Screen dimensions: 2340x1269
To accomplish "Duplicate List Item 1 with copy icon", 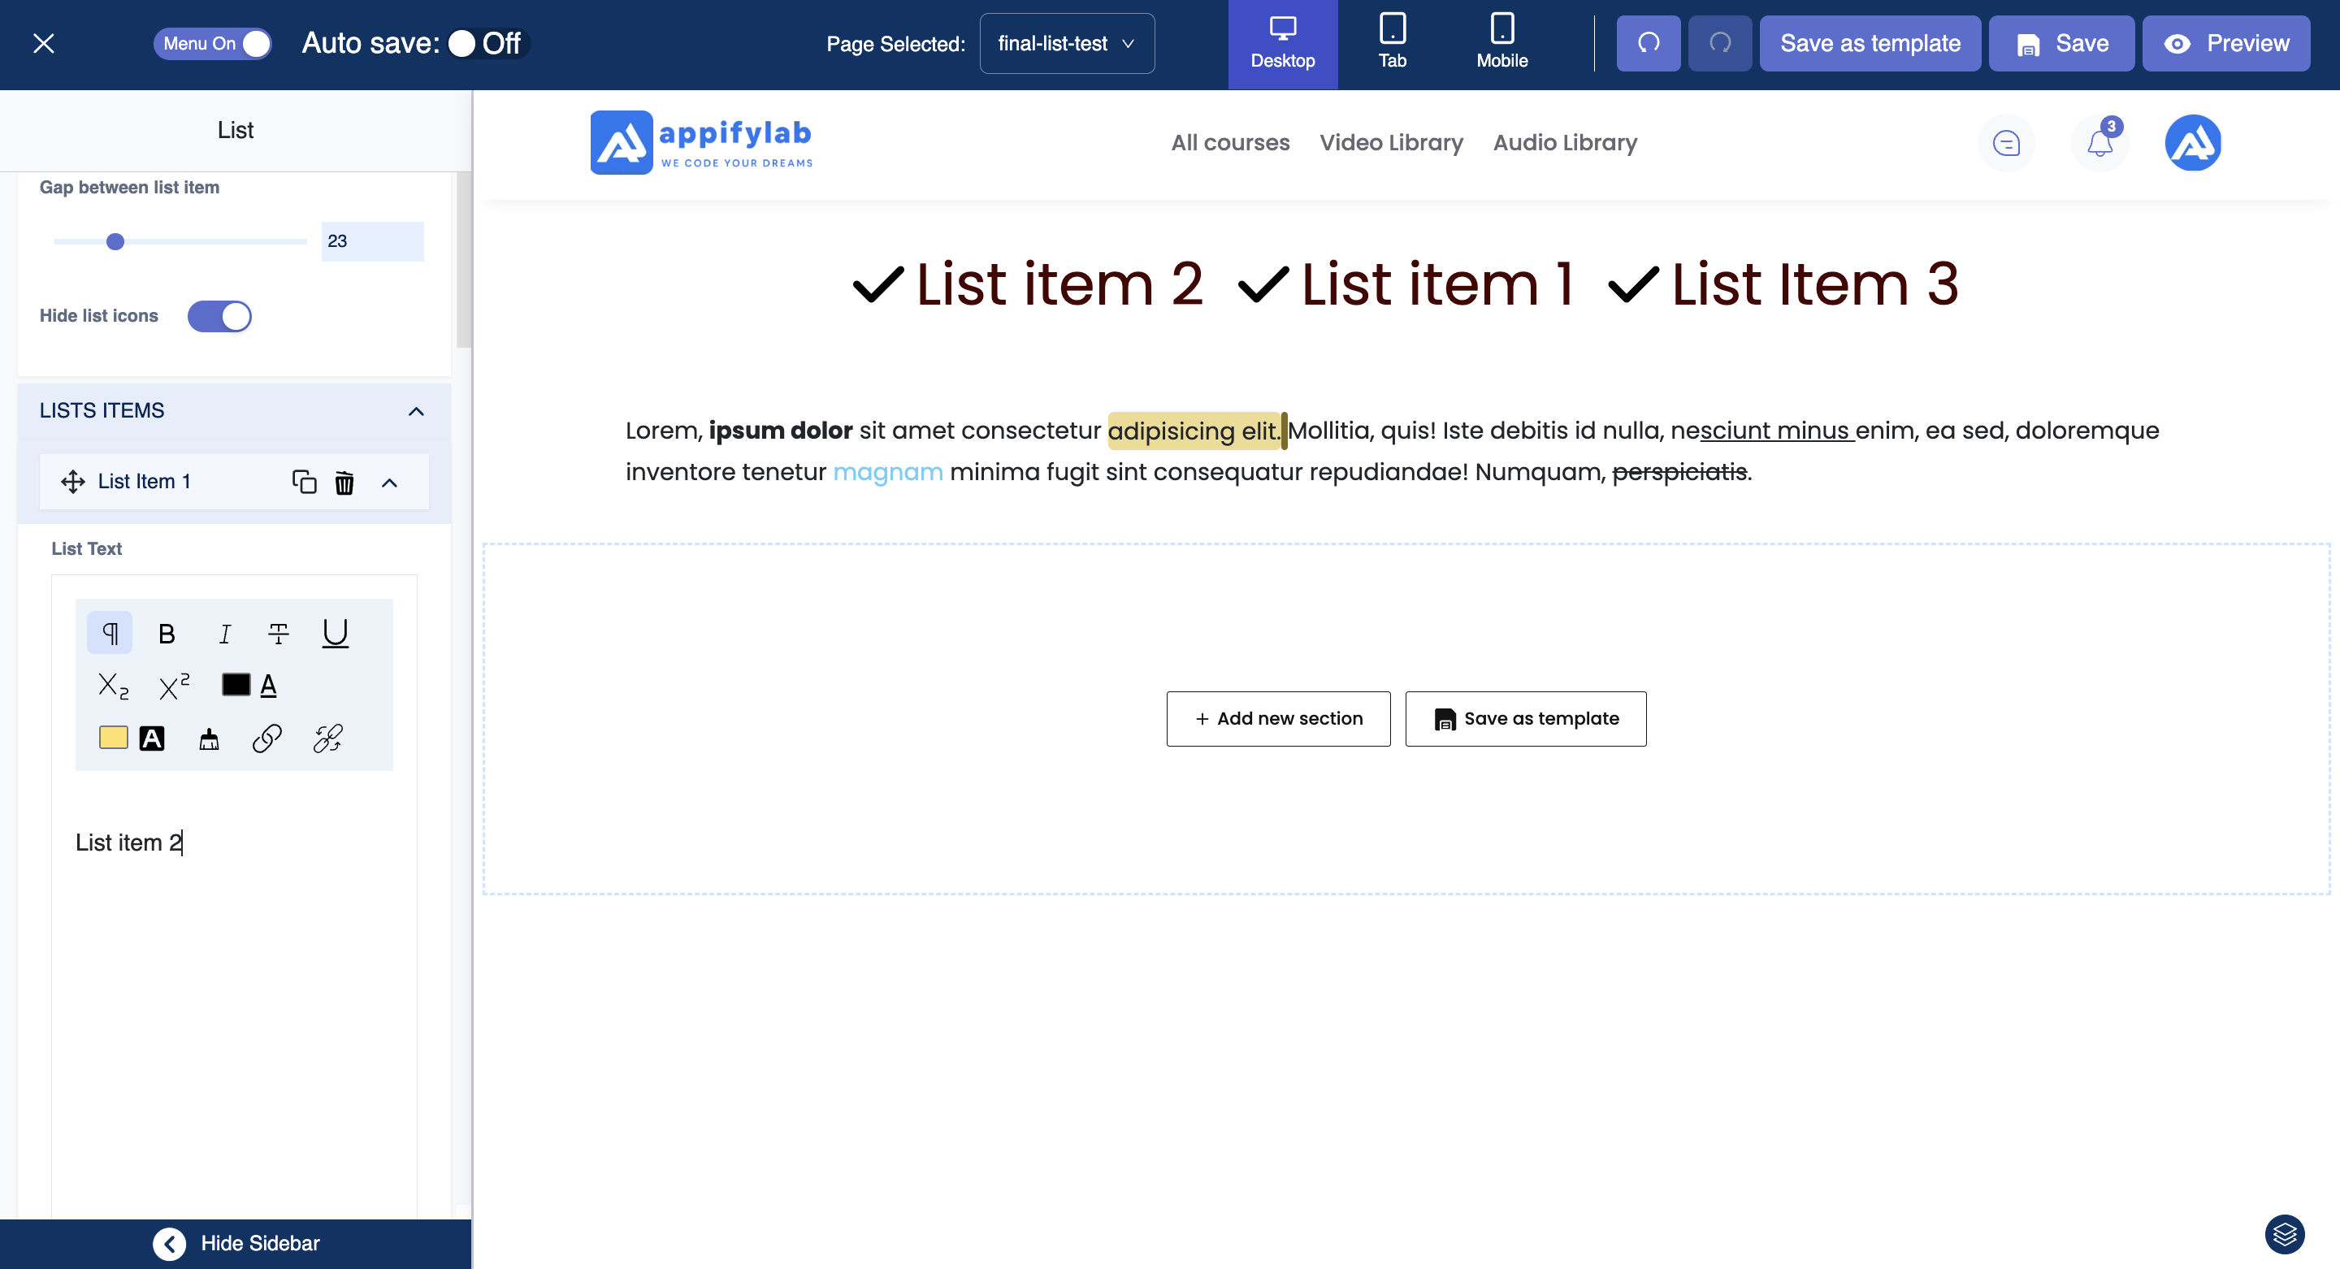I will click(305, 483).
